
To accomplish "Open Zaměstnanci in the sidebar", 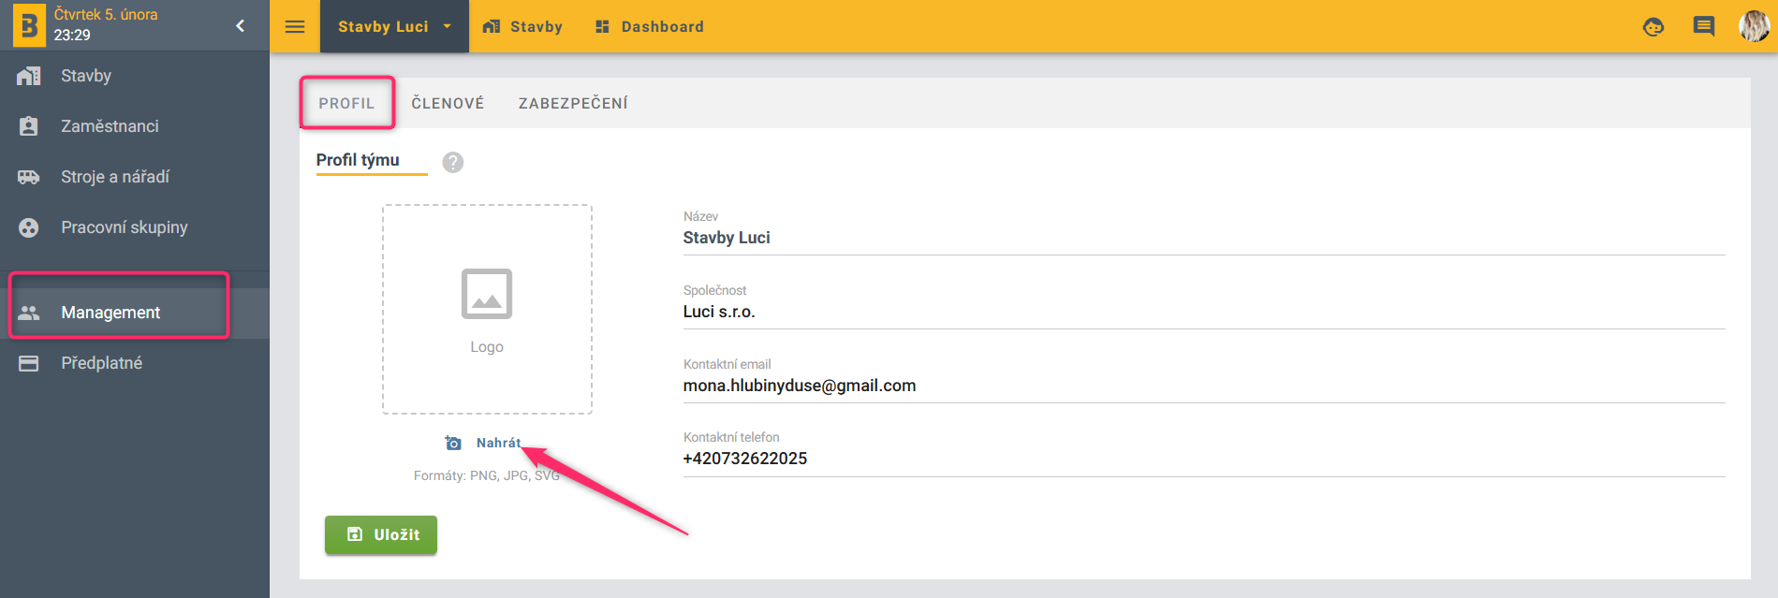I will click(110, 126).
